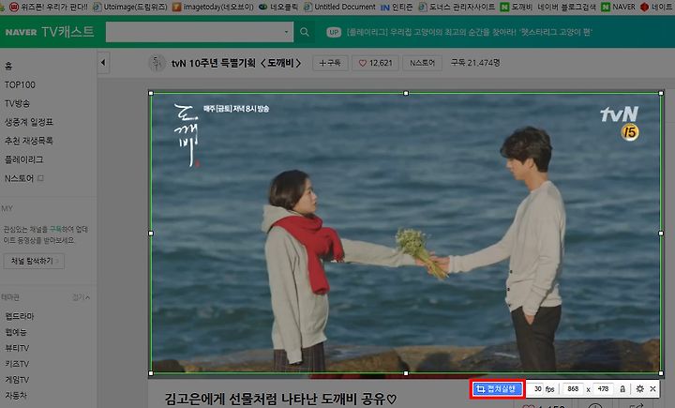Open the NAVER bookmark
675x408 pixels.
(618, 7)
